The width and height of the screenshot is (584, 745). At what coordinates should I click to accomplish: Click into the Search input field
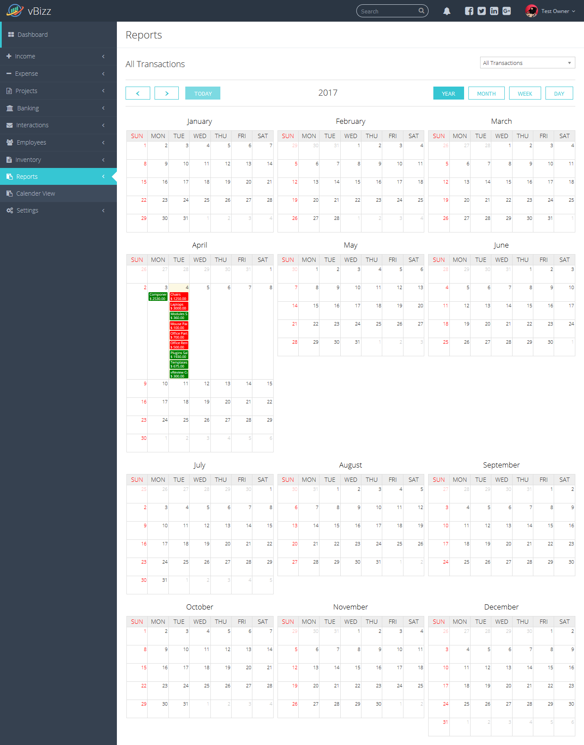(x=387, y=11)
